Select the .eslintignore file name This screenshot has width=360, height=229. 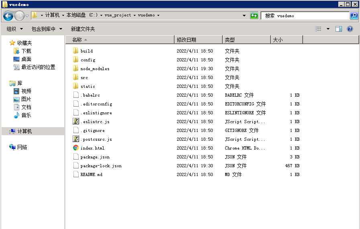[x=96, y=113]
